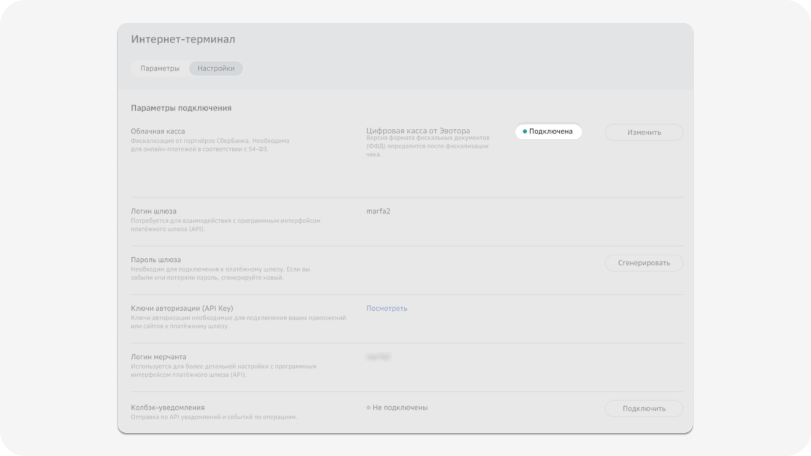Click the Логин шлюза label
Image resolution: width=811 pixels, height=456 pixels.
pyautogui.click(x=153, y=211)
